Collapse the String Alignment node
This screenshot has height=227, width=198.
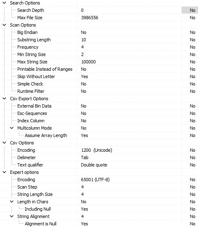tap(12, 216)
